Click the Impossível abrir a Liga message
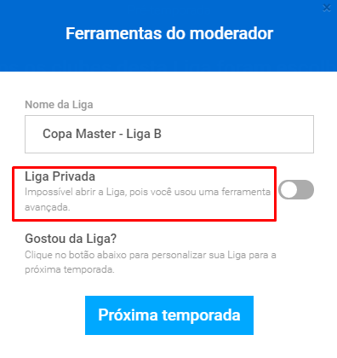Image resolution: width=337 pixels, height=358 pixels. pyautogui.click(x=147, y=199)
